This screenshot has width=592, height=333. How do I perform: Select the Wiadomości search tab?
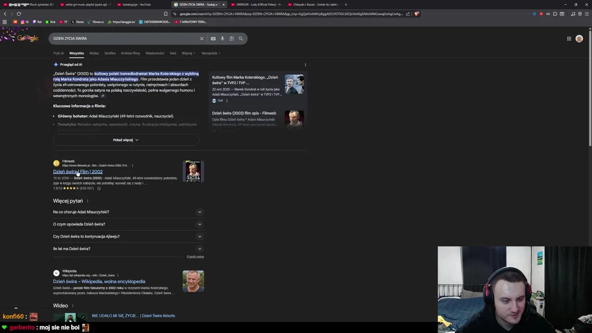[x=155, y=53]
